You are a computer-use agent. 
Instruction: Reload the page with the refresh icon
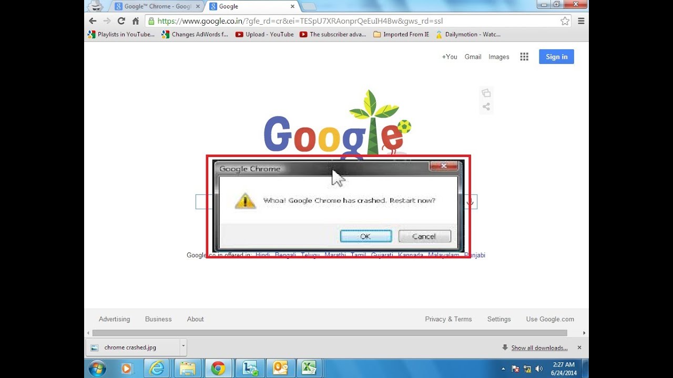121,21
